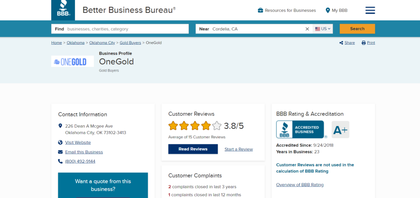This screenshot has height=198, width=420.
Task: Click the location pin icon beside My BBB
Action: point(328,10)
